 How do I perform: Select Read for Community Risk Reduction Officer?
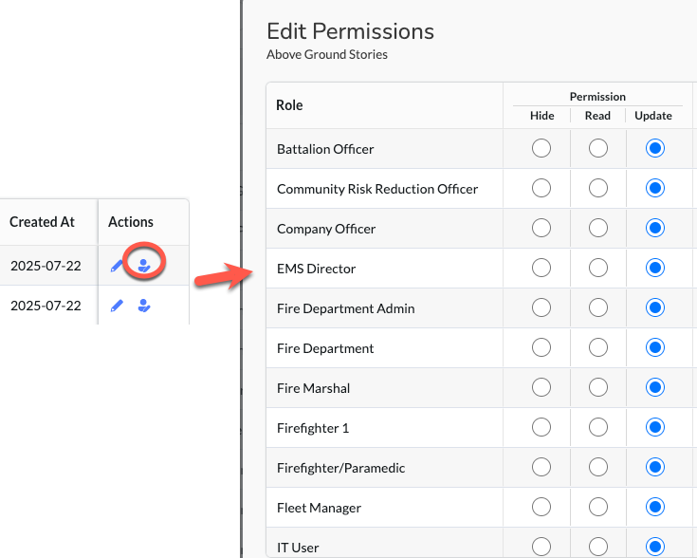point(597,188)
